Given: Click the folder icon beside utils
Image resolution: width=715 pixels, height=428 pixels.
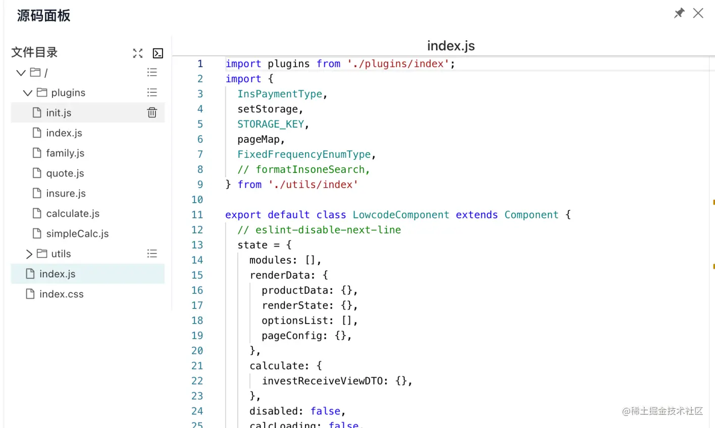Looking at the screenshot, I should tap(42, 254).
